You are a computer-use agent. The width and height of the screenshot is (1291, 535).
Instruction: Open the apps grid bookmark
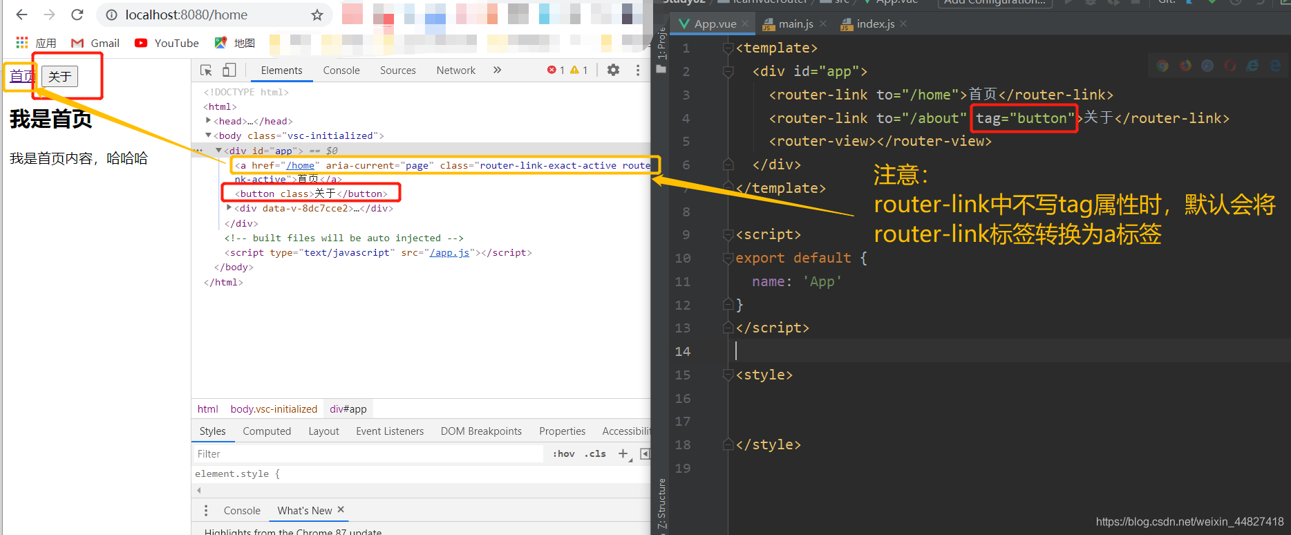[36, 43]
